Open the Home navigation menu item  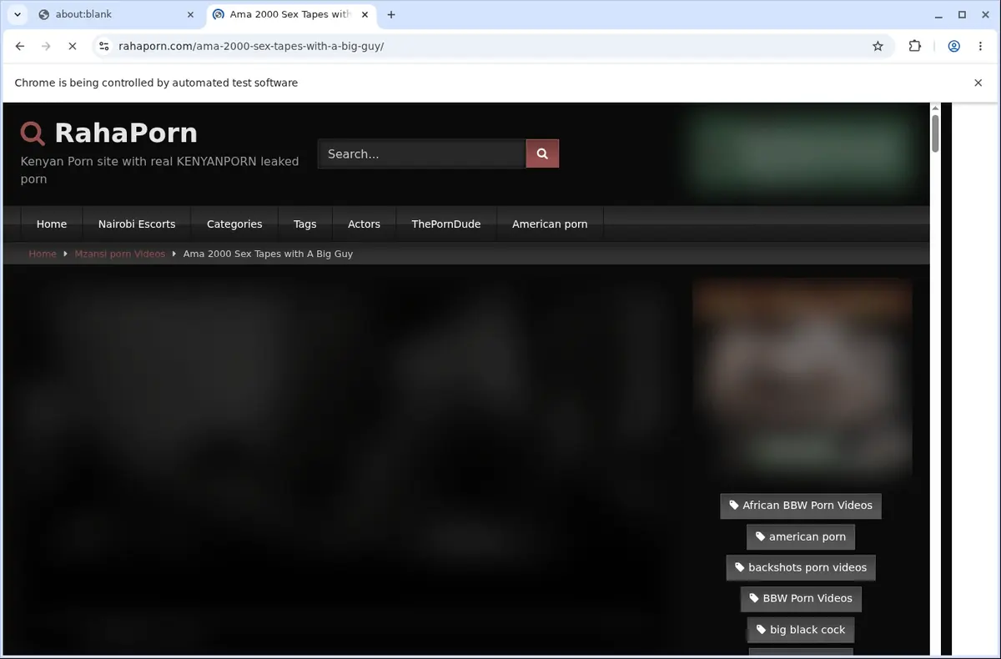pyautogui.click(x=52, y=224)
